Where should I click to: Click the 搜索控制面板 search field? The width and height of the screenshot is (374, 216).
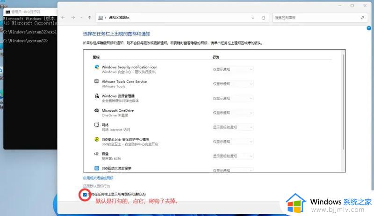tap(320, 18)
